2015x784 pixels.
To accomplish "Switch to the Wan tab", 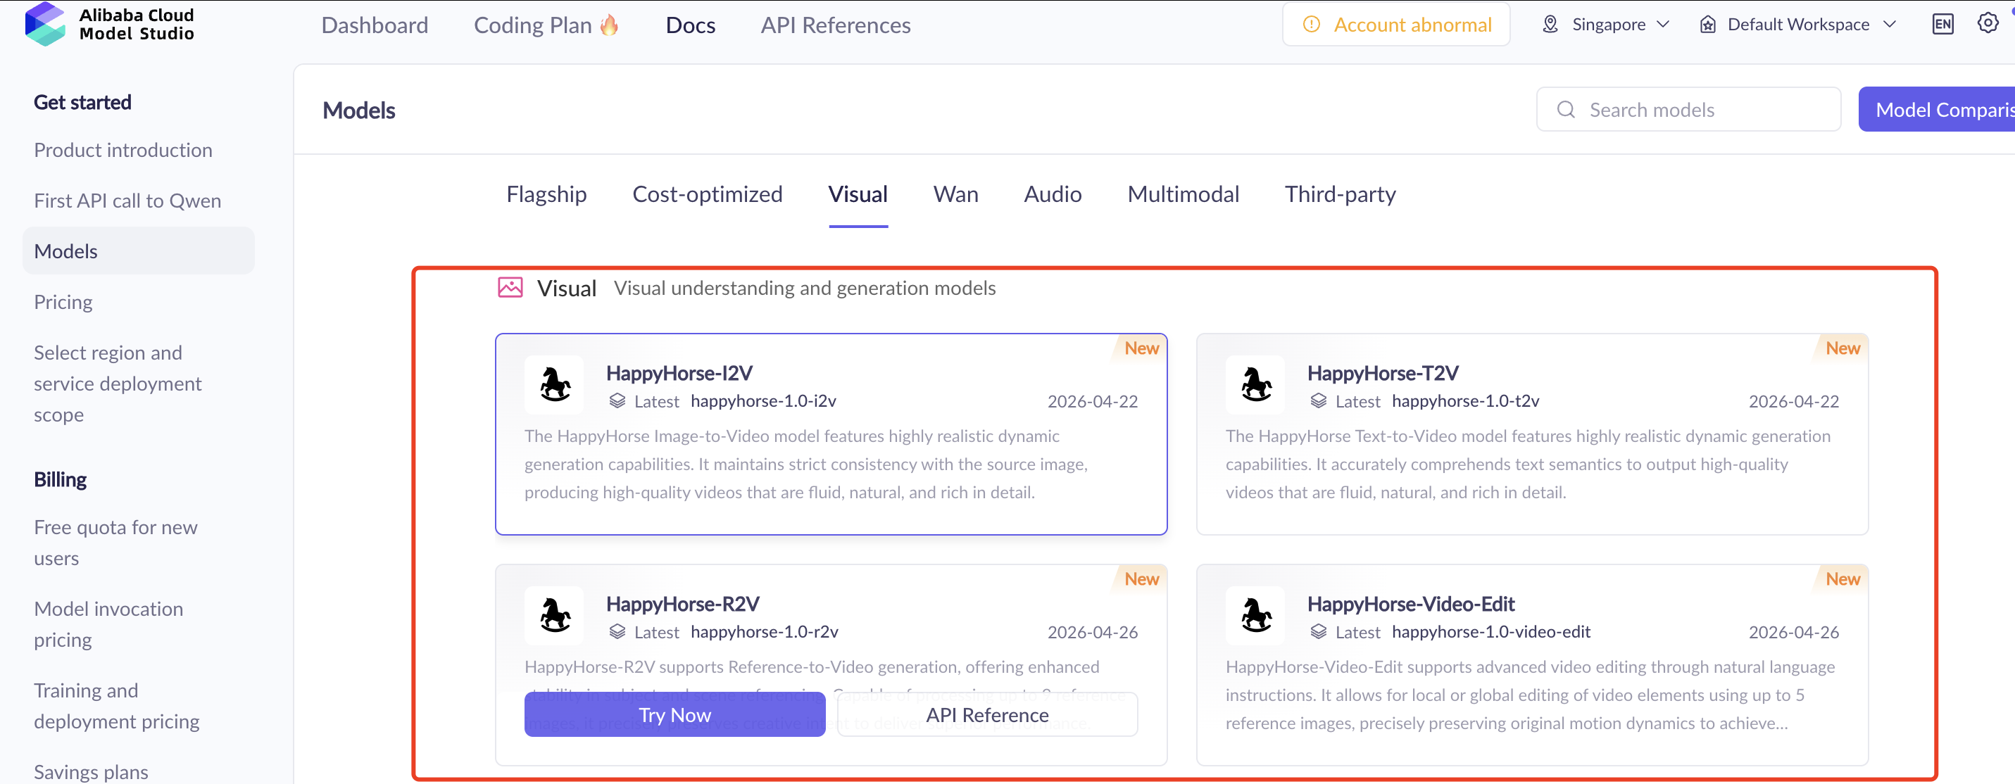I will 955,194.
